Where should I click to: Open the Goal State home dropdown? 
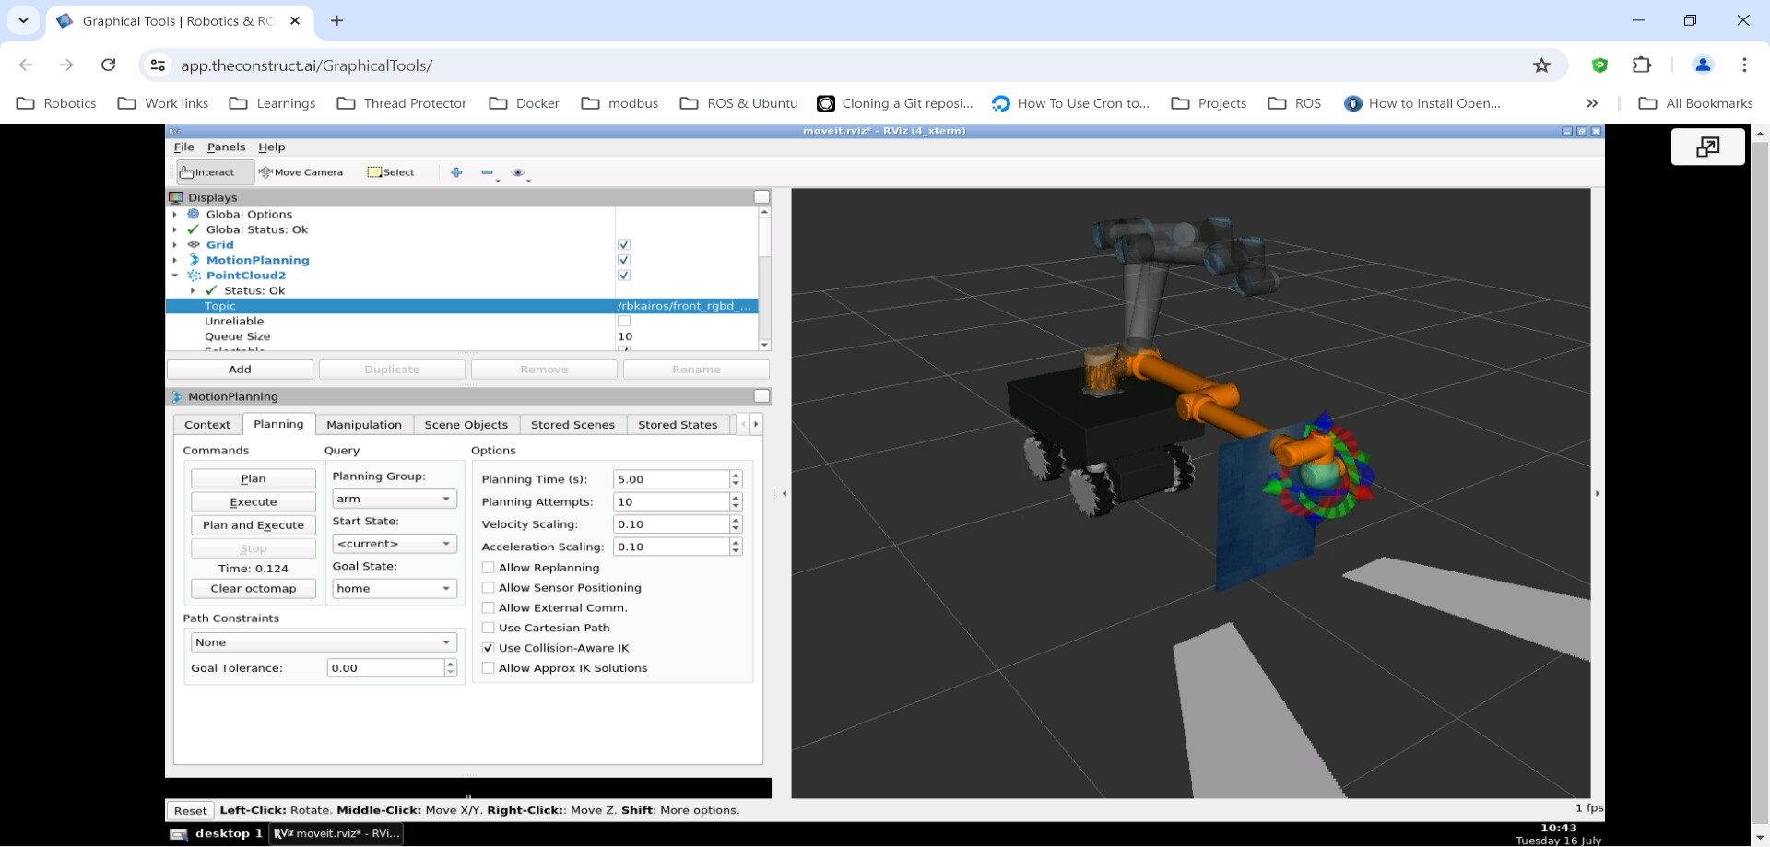coord(395,589)
